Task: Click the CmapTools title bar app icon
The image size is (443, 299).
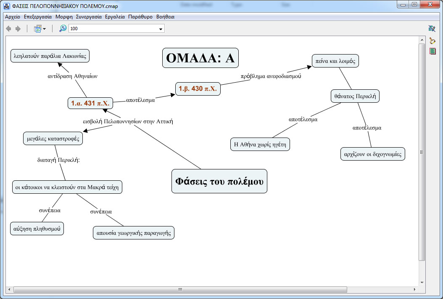Action: [7, 6]
